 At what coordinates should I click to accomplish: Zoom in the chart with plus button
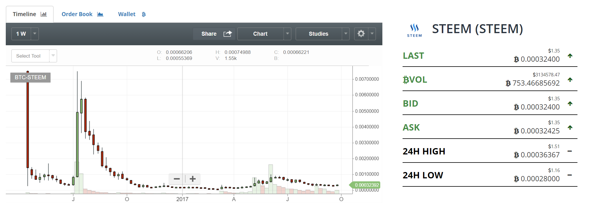pyautogui.click(x=193, y=179)
